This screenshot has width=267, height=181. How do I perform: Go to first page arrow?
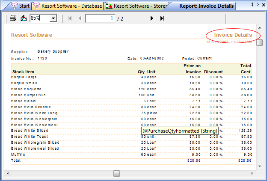(x=70, y=18)
